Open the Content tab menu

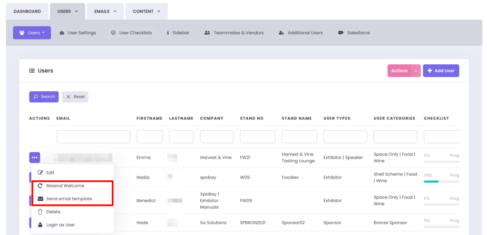click(146, 11)
